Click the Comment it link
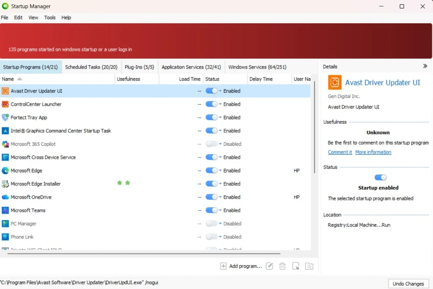This screenshot has width=433, height=289. pos(340,152)
